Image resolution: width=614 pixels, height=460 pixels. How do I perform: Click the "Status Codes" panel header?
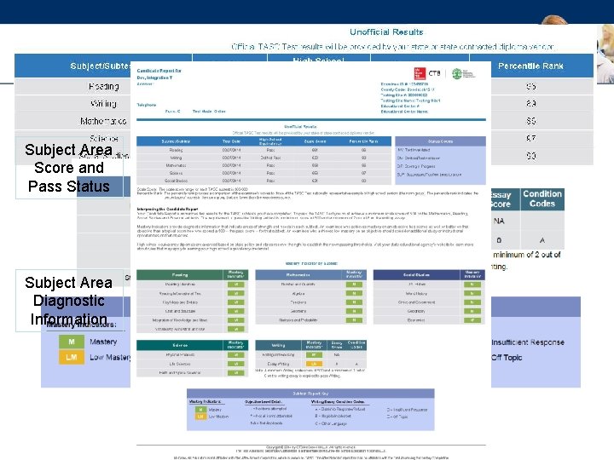tap(440, 141)
